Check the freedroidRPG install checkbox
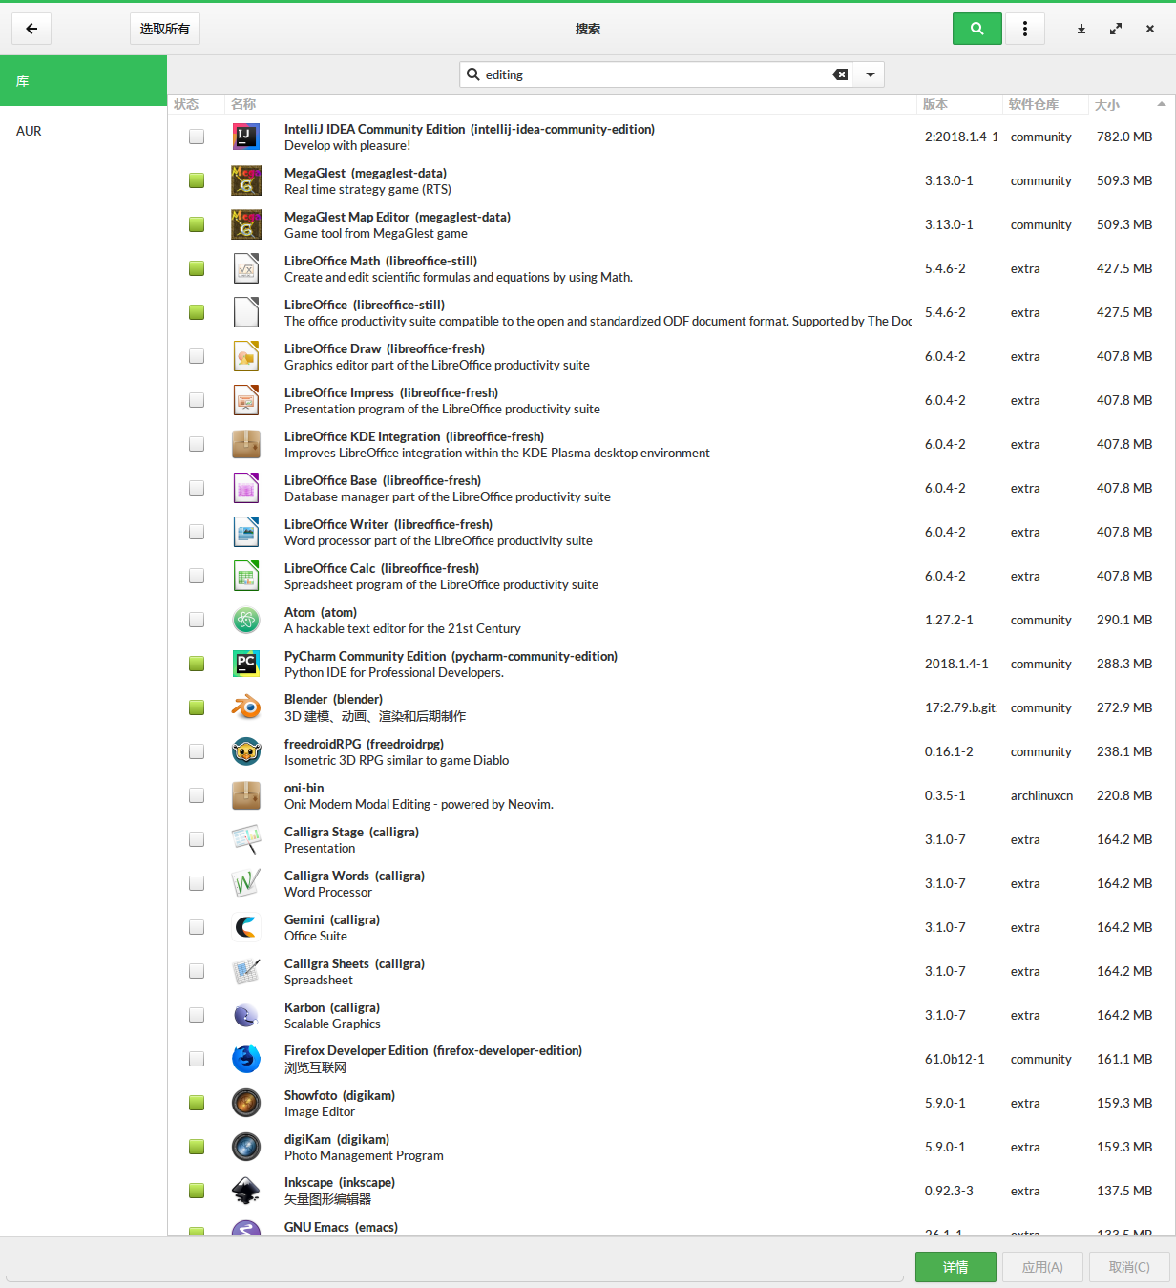The height and width of the screenshot is (1288, 1176). pos(197,751)
